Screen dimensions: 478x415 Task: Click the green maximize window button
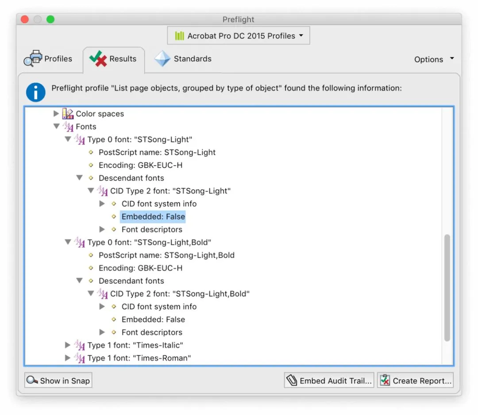coord(50,19)
